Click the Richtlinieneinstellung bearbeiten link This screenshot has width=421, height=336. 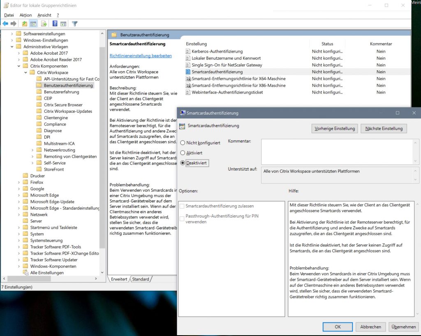pyautogui.click(x=141, y=56)
